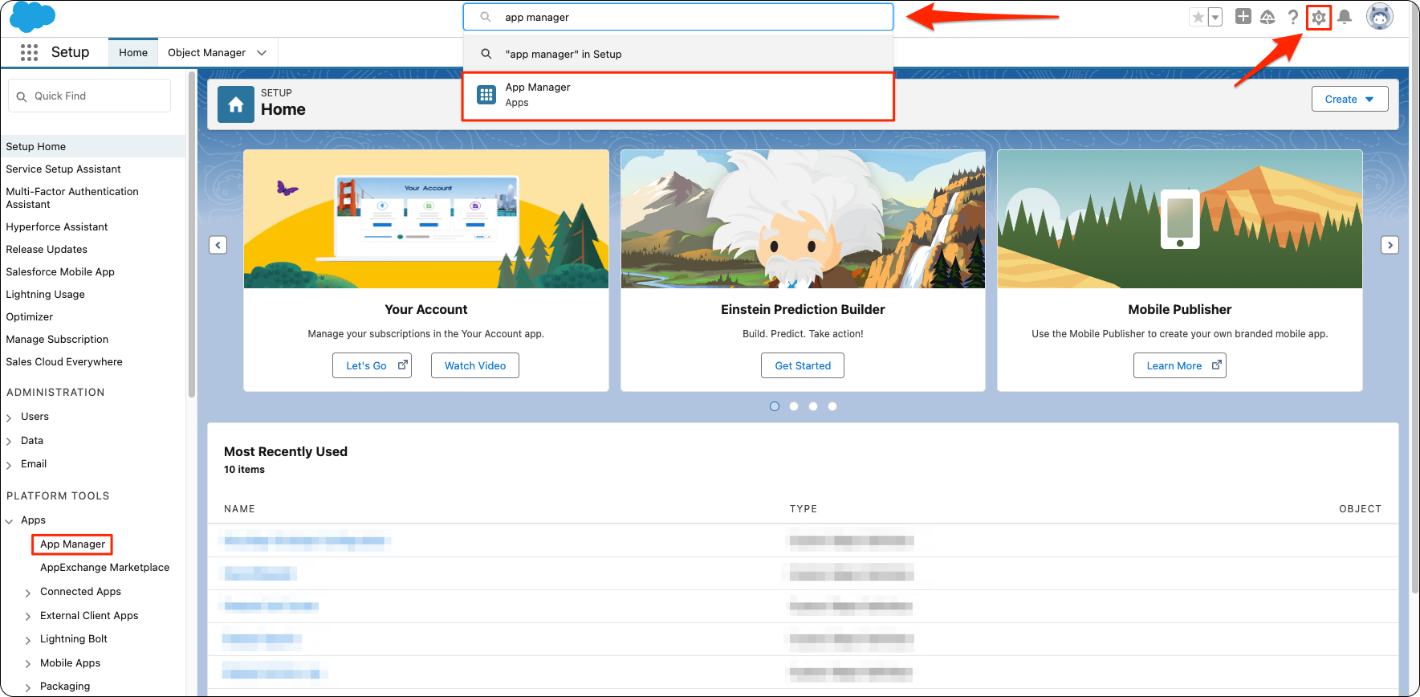Click the App Manager grid icon in results
Viewport: 1420px width, 697px height.
[486, 95]
